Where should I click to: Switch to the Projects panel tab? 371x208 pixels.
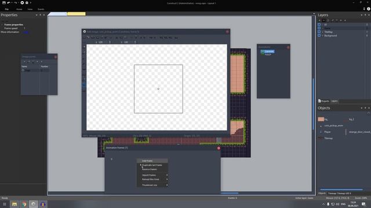[x=323, y=101]
